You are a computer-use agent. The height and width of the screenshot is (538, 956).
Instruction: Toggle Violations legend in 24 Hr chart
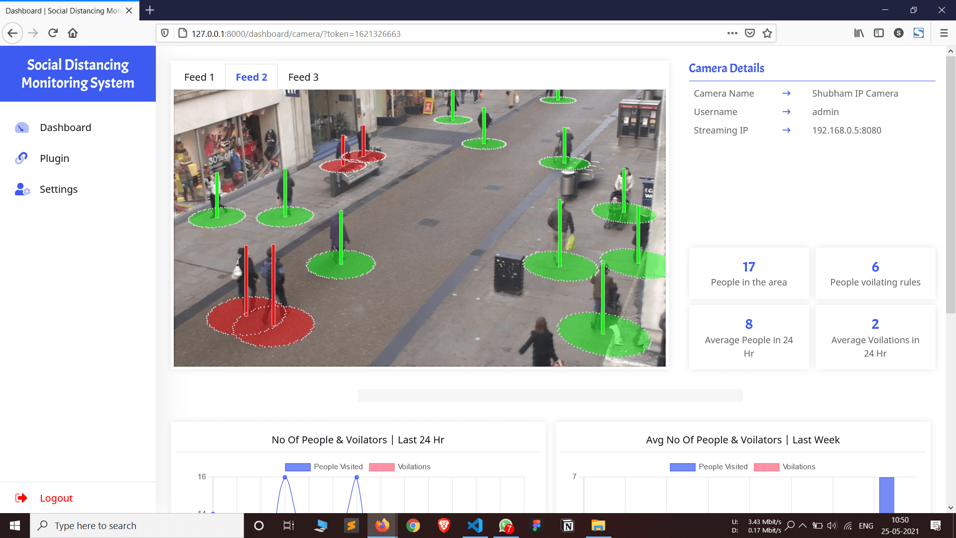(x=400, y=467)
